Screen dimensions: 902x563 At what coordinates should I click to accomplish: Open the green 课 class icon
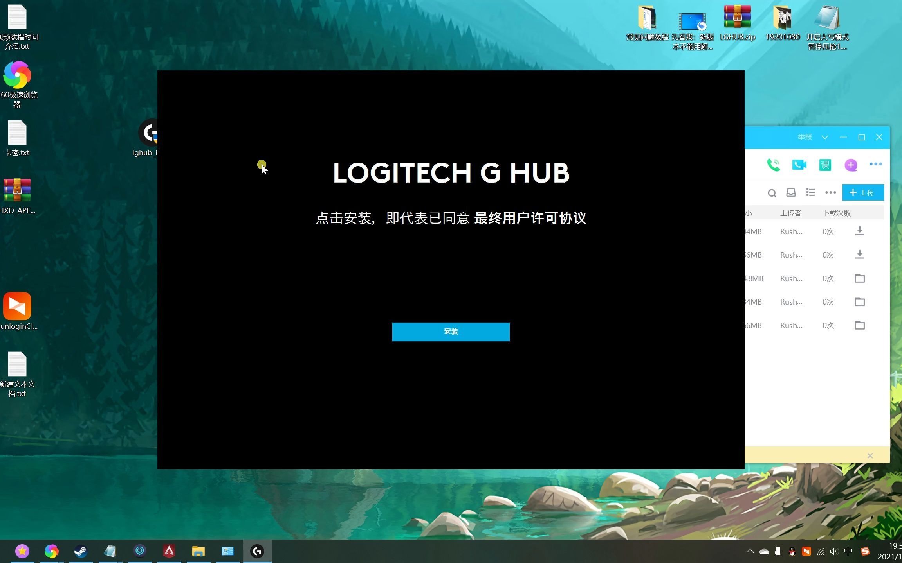pyautogui.click(x=825, y=165)
